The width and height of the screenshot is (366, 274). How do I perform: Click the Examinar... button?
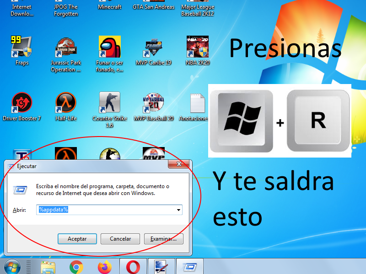163,239
